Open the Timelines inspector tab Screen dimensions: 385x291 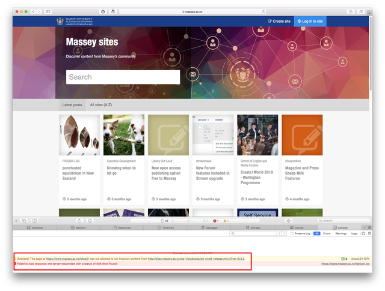[165, 227]
